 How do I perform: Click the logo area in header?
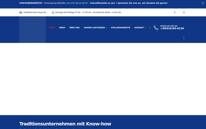click(x=33, y=30)
